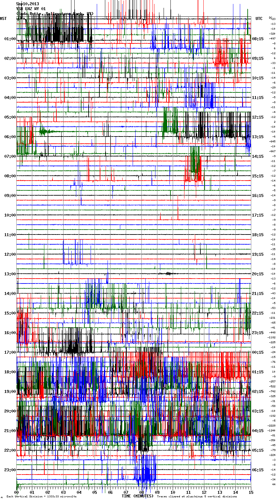Select the 19:00 MST time label

click(x=10, y=392)
